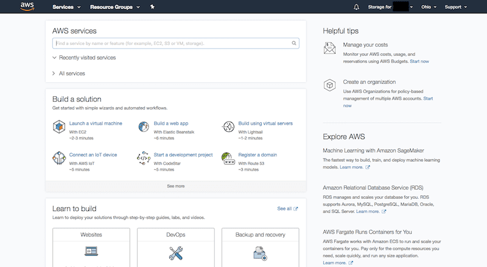Click Start now for AWS Organizations
The width and height of the screenshot is (487, 267).
[428, 99]
